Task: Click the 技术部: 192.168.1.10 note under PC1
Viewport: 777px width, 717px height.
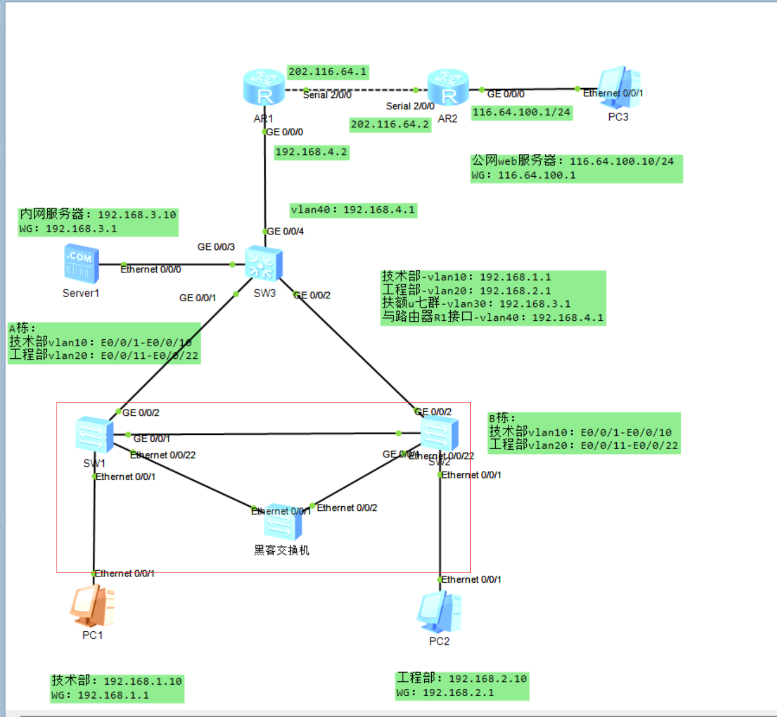Action: [117, 688]
